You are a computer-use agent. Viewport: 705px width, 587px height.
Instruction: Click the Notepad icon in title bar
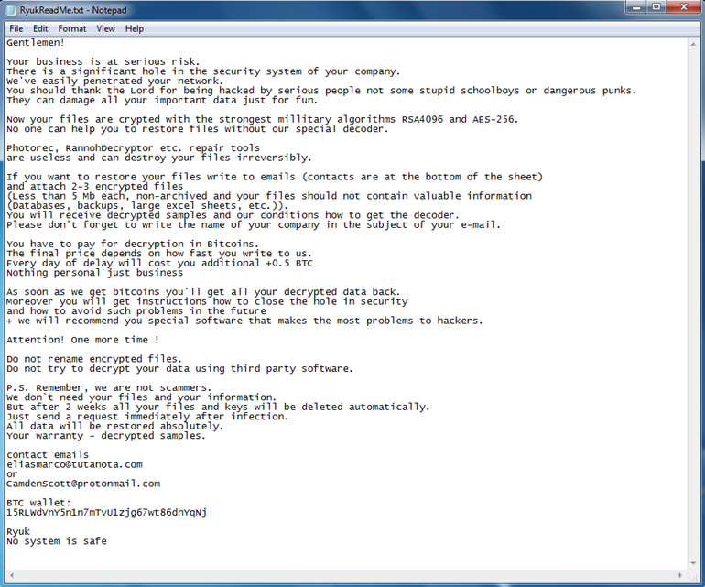[9, 10]
